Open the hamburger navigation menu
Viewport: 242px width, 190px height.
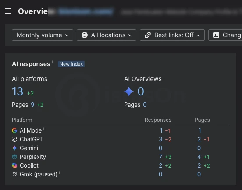point(8,11)
